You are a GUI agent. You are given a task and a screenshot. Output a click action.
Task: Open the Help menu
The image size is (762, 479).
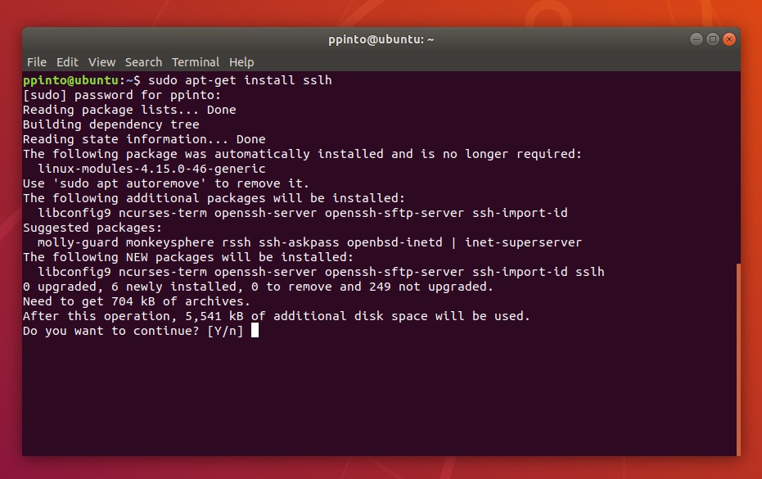(x=241, y=62)
